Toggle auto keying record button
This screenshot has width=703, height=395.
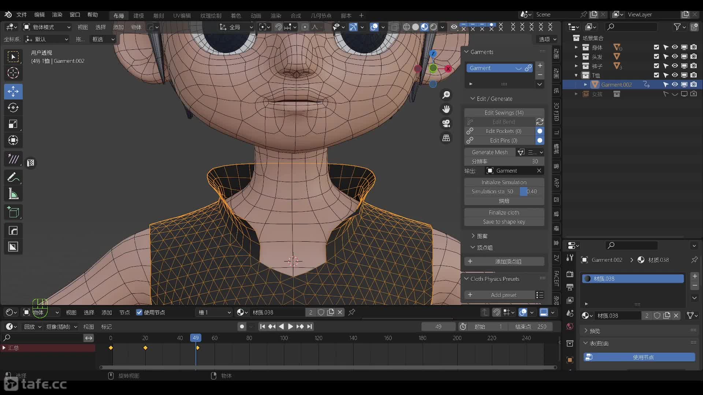[x=242, y=327]
